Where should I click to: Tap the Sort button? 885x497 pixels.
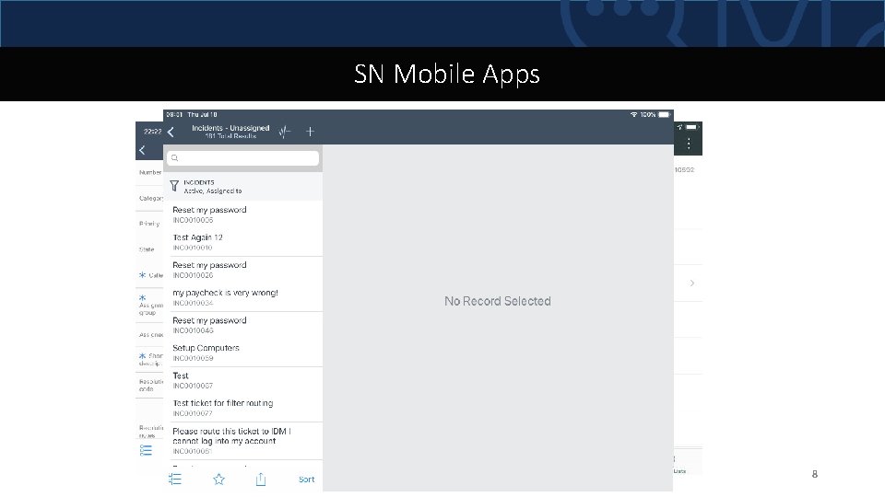coord(306,480)
